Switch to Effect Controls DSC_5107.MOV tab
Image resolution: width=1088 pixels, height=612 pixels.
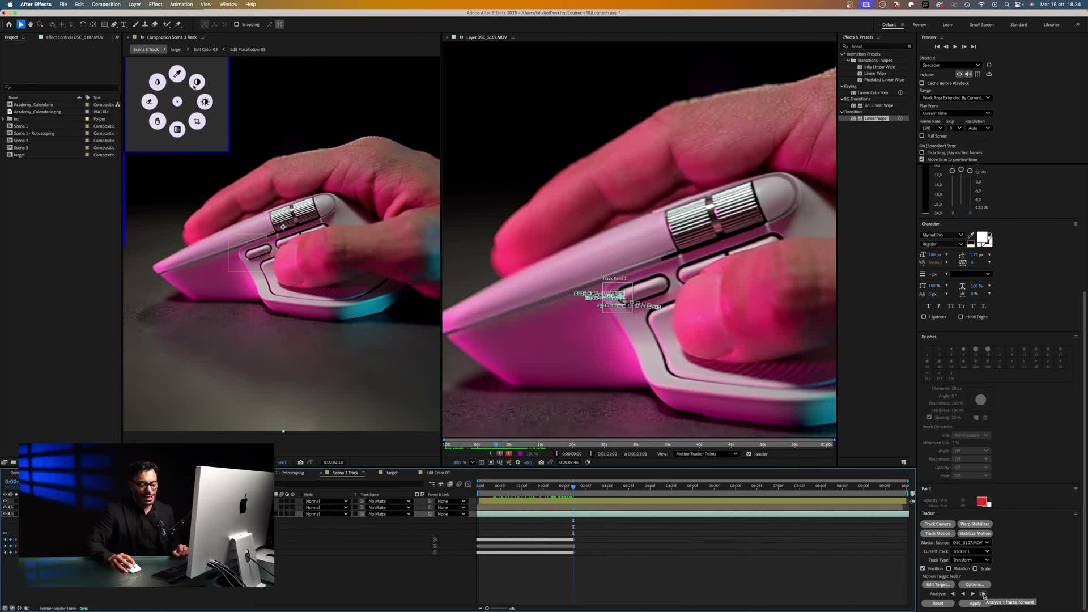pyautogui.click(x=74, y=37)
